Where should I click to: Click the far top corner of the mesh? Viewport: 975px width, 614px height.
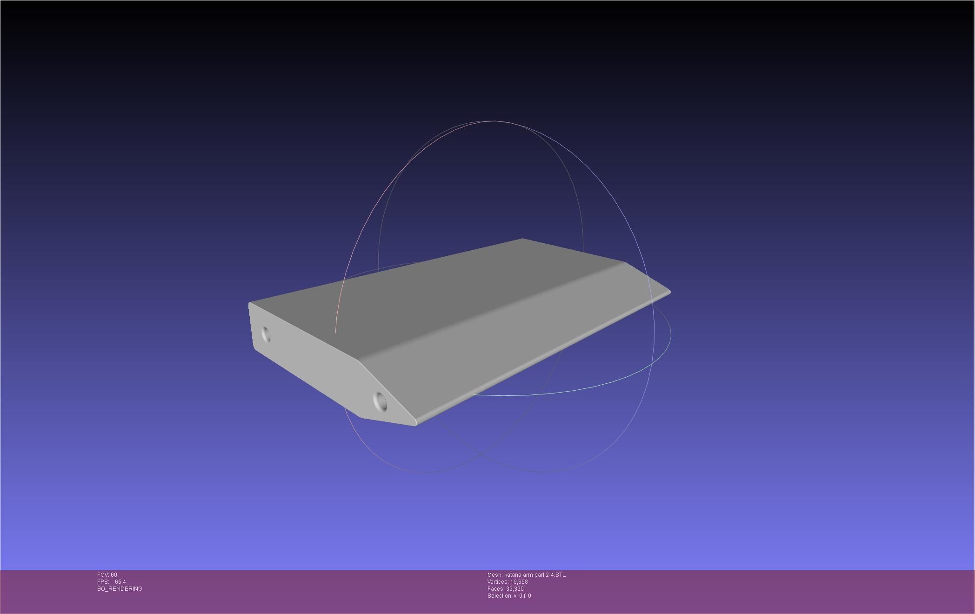point(522,240)
